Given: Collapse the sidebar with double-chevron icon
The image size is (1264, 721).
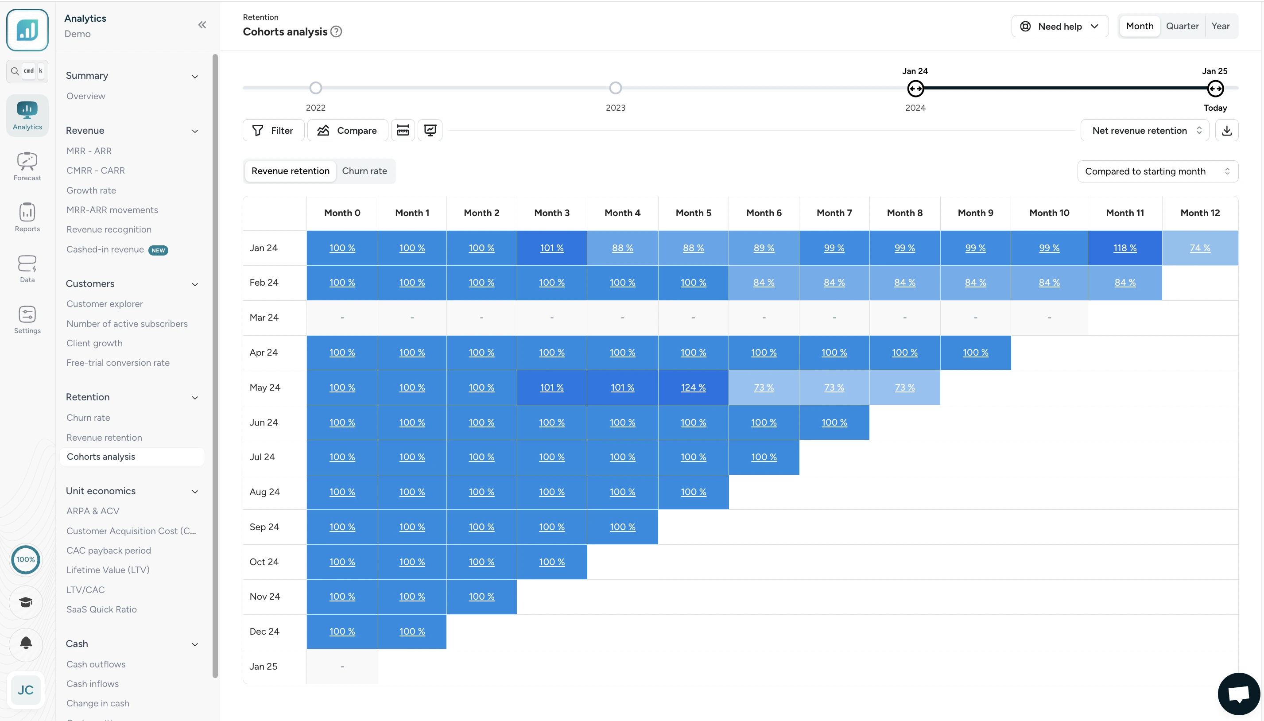Looking at the screenshot, I should pos(202,25).
